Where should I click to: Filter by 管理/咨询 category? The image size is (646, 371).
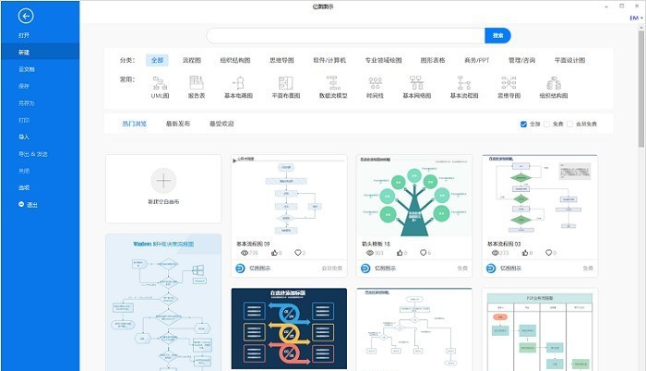click(521, 60)
